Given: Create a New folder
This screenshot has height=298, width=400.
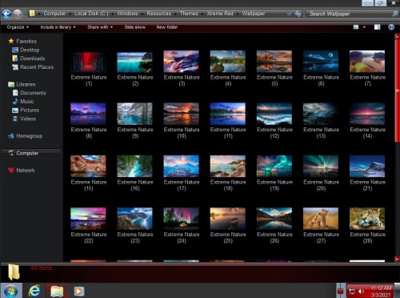Looking at the screenshot, I should (x=167, y=27).
